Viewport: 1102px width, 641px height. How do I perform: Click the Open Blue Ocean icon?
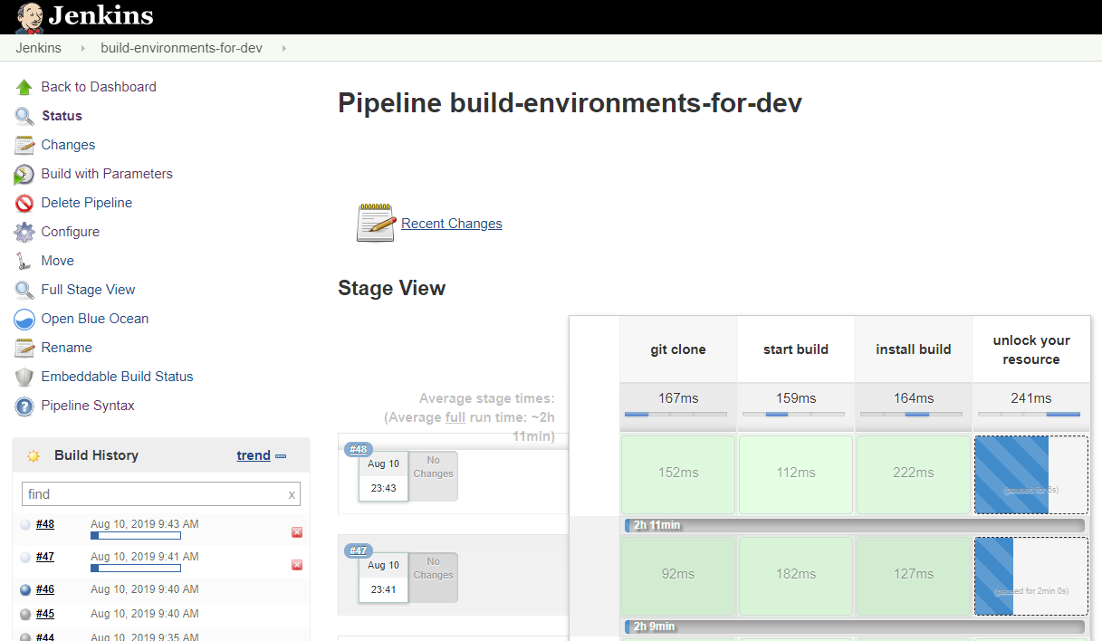pos(24,319)
